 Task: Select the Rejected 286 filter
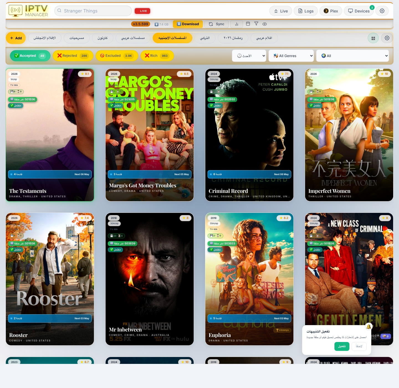tap(73, 56)
